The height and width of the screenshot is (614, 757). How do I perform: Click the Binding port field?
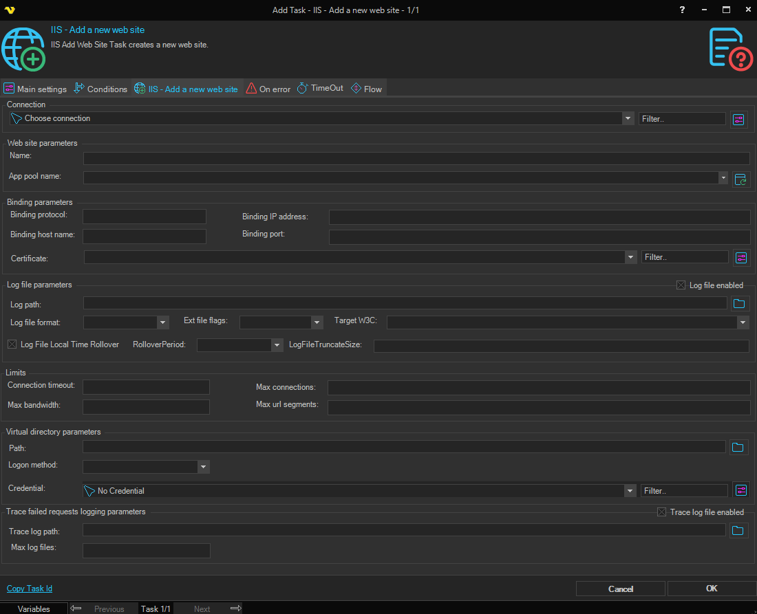pos(540,237)
